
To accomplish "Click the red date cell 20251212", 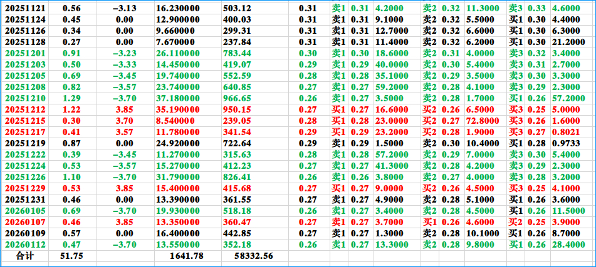I will click(x=25, y=110).
